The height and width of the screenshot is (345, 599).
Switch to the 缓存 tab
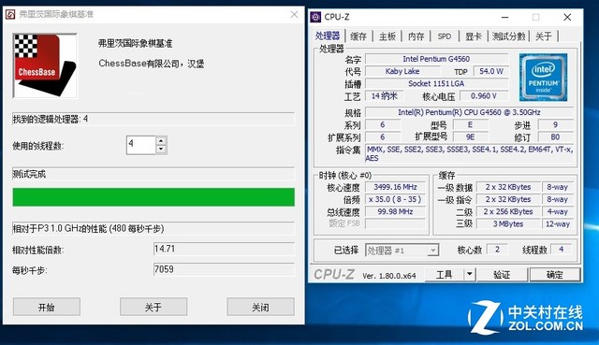click(x=358, y=36)
